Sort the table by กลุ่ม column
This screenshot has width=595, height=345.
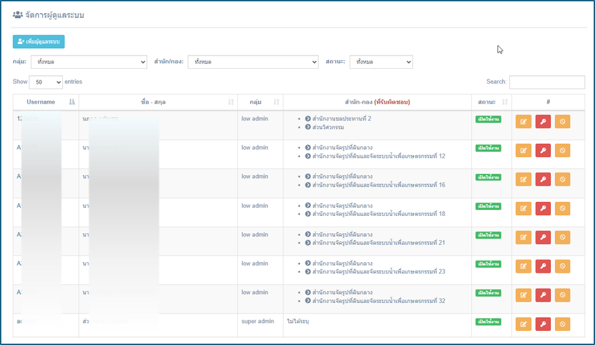260,102
